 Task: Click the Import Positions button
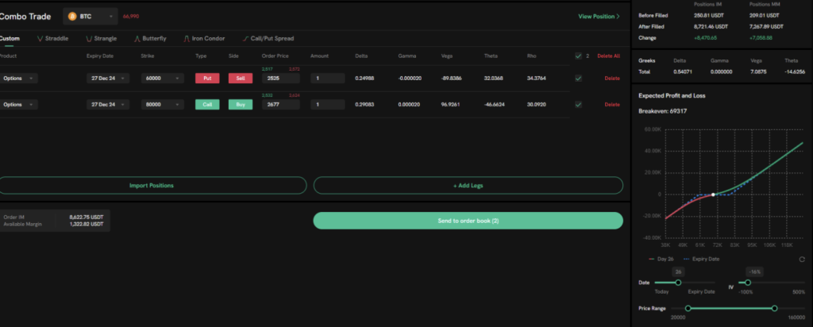[x=151, y=186]
